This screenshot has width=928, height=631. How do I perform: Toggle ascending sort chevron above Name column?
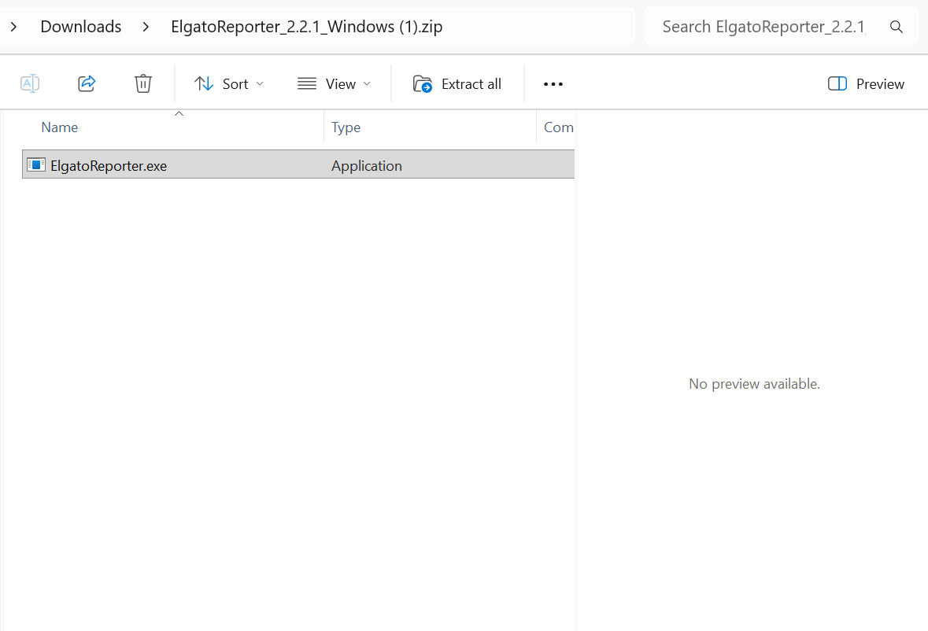179,113
